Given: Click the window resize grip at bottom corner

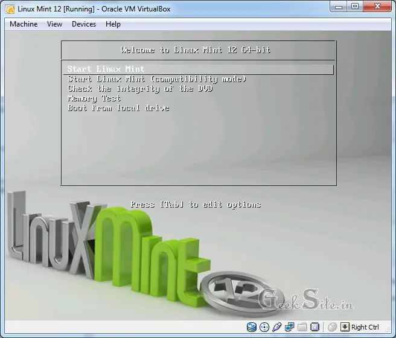Looking at the screenshot, I should [388, 330].
